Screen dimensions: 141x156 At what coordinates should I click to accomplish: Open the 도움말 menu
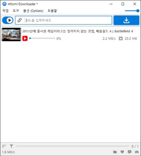(52, 11)
